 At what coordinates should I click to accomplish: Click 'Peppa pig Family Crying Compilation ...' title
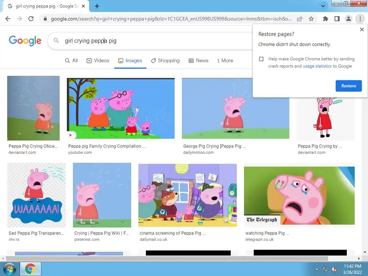[107, 146]
